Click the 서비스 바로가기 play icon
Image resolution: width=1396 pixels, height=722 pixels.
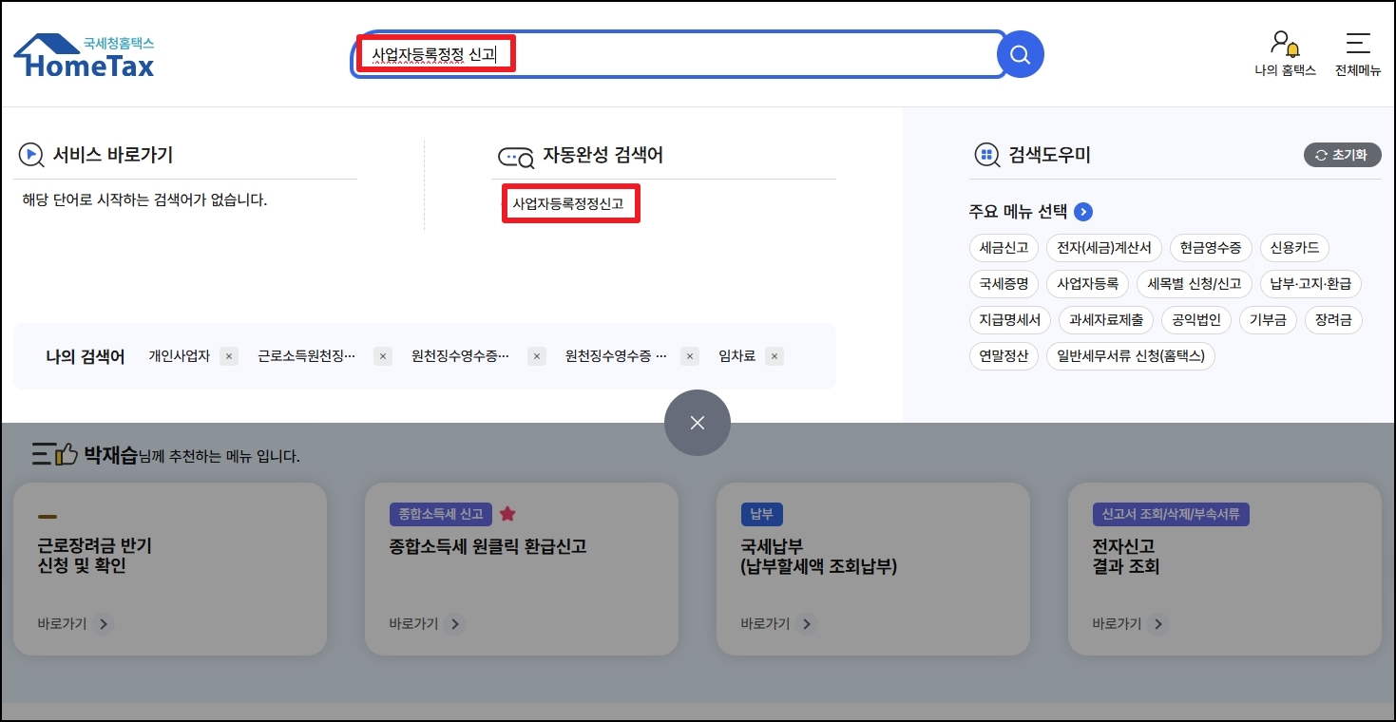point(29,156)
